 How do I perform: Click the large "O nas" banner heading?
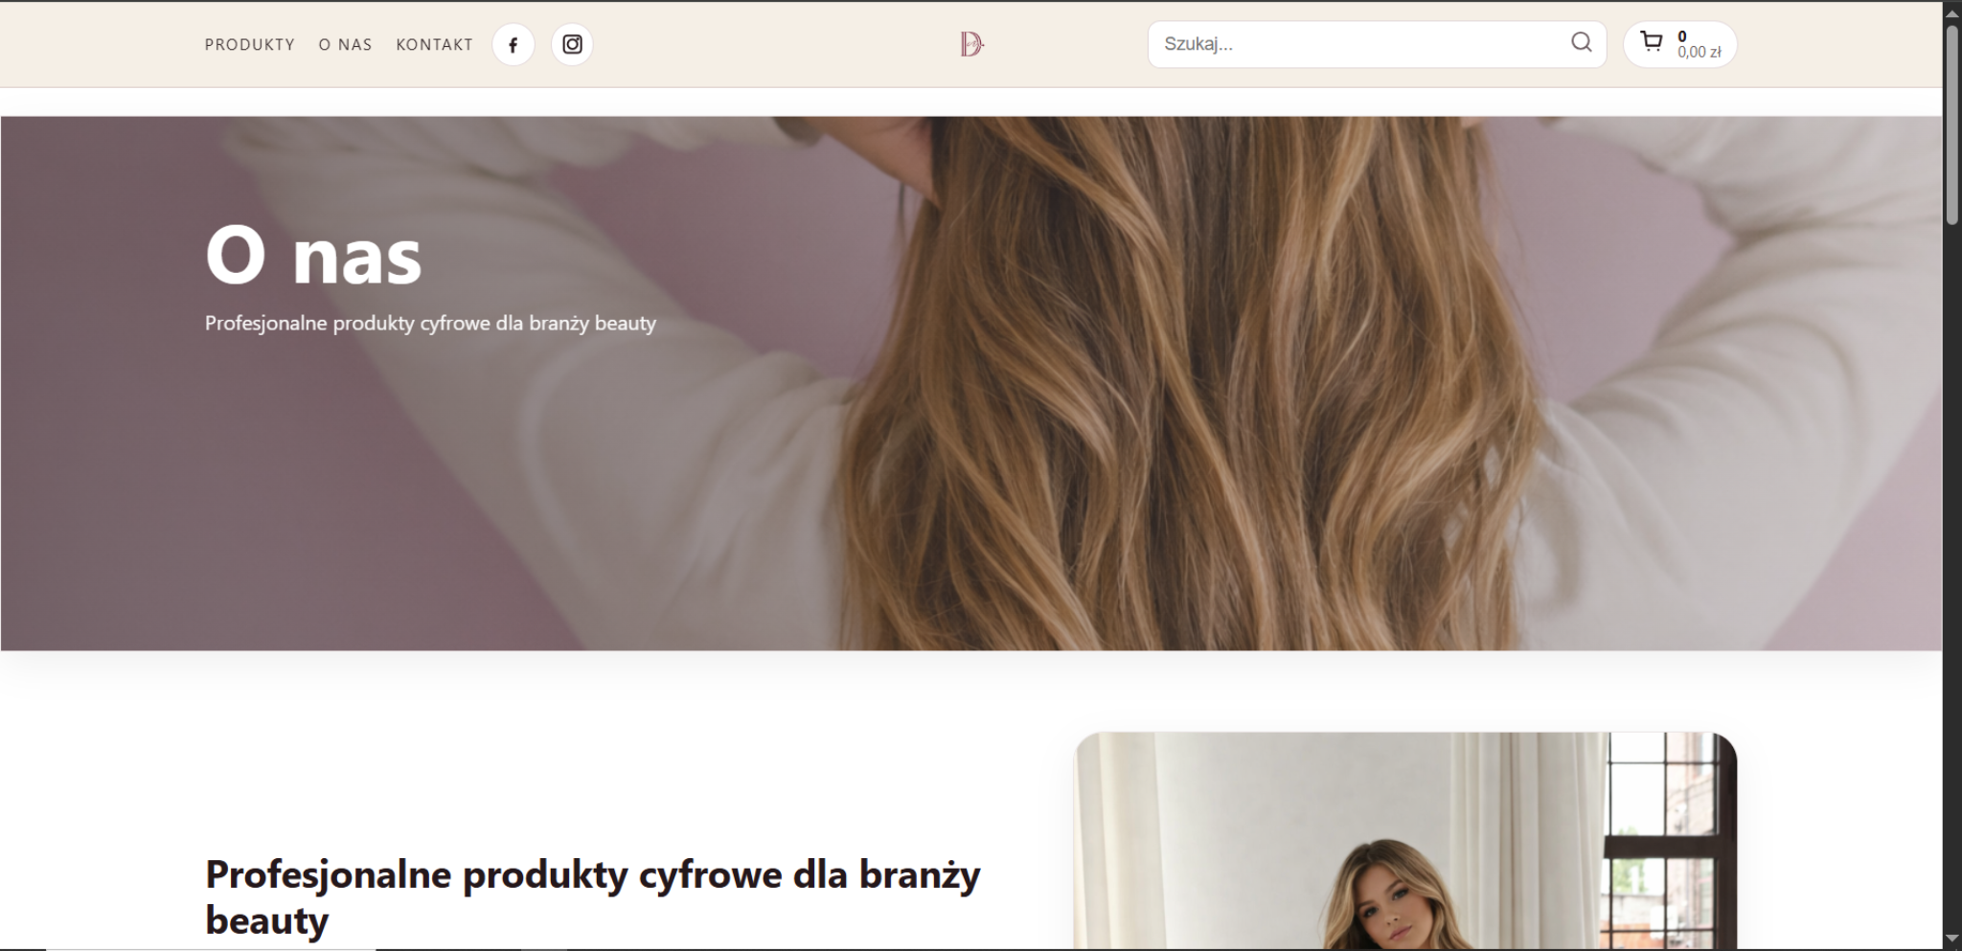click(x=313, y=256)
